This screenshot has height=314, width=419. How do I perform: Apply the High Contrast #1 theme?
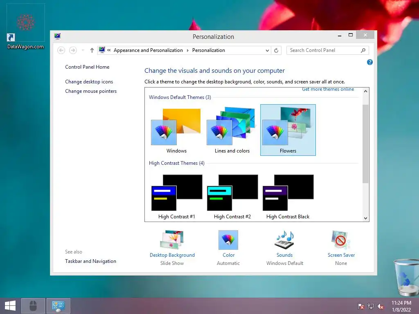click(x=176, y=197)
